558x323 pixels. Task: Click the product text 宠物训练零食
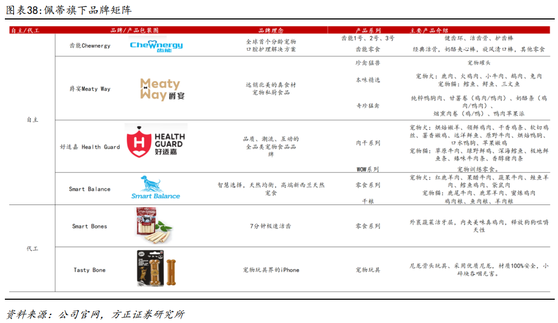click(478, 169)
